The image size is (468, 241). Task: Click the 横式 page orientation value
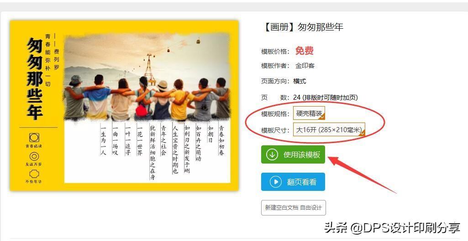(300, 82)
